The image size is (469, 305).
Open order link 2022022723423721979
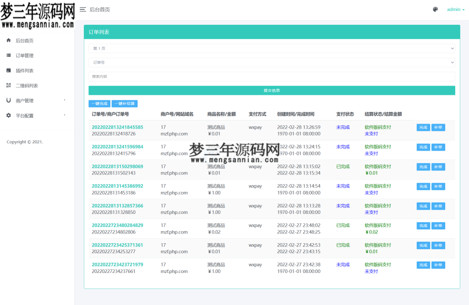click(117, 265)
